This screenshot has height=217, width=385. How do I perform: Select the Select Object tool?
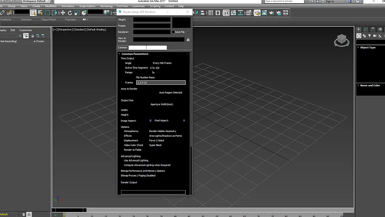33,12
